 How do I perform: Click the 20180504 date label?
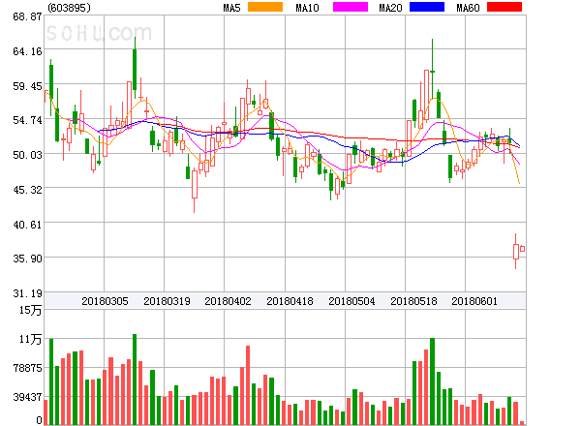[352, 301]
